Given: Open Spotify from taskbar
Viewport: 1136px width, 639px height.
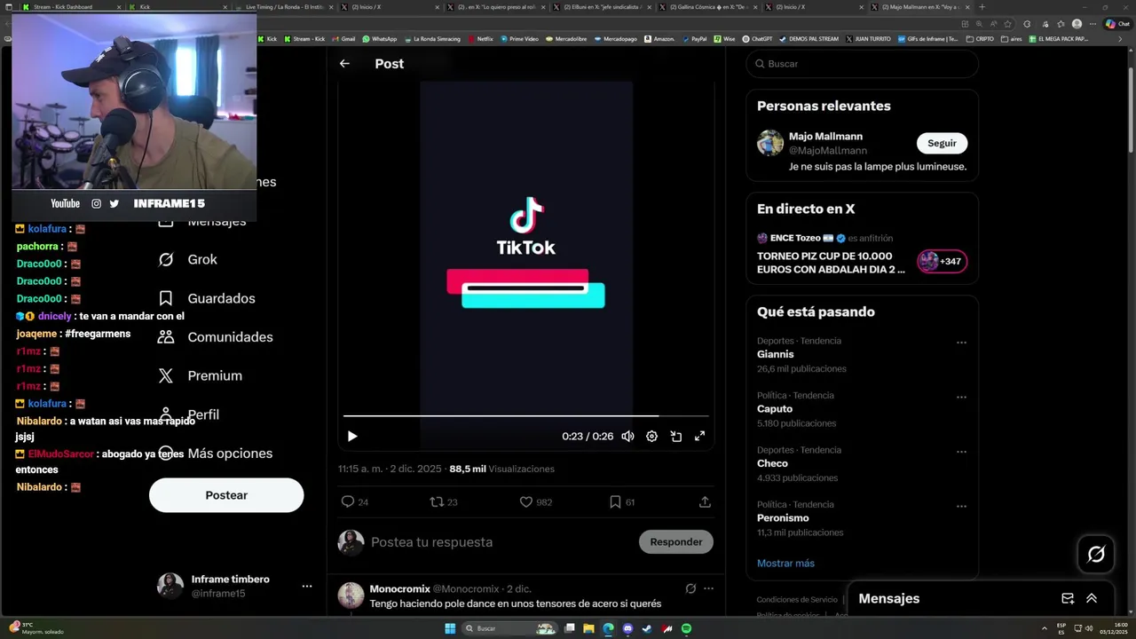Looking at the screenshot, I should tap(686, 629).
